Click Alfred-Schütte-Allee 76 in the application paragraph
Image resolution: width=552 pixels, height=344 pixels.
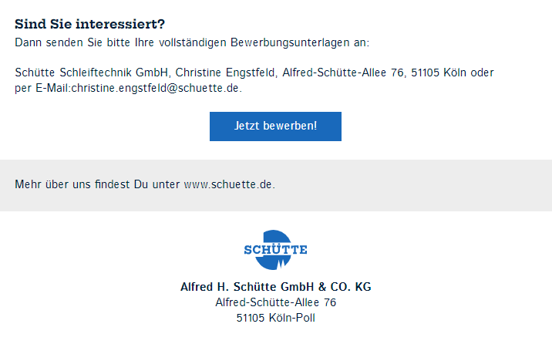(343, 73)
